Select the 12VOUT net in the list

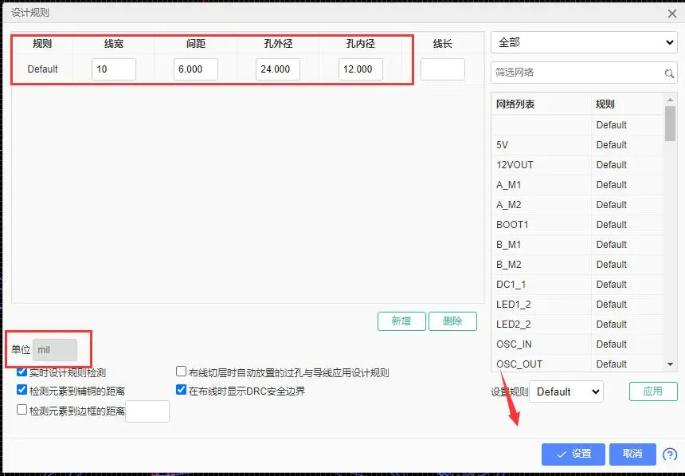click(x=541, y=165)
